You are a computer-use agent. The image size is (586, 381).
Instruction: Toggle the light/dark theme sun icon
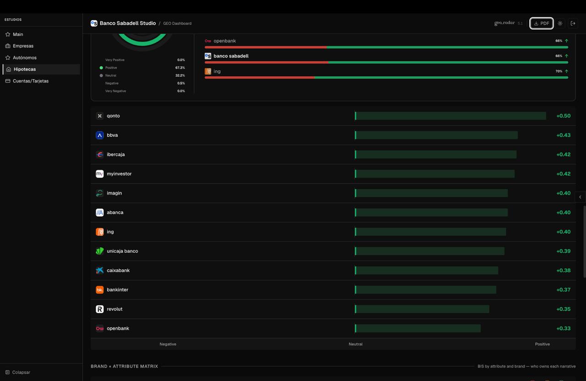[x=560, y=23]
